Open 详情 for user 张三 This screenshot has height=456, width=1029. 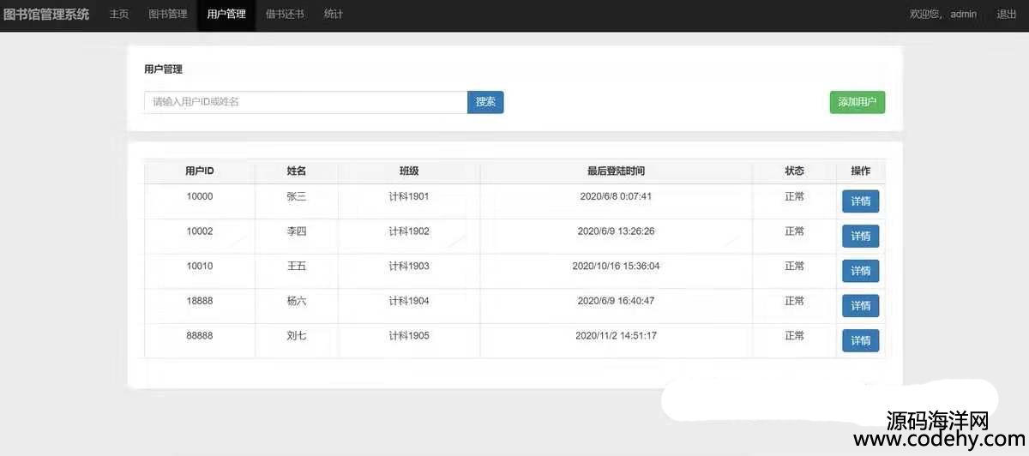pos(860,201)
